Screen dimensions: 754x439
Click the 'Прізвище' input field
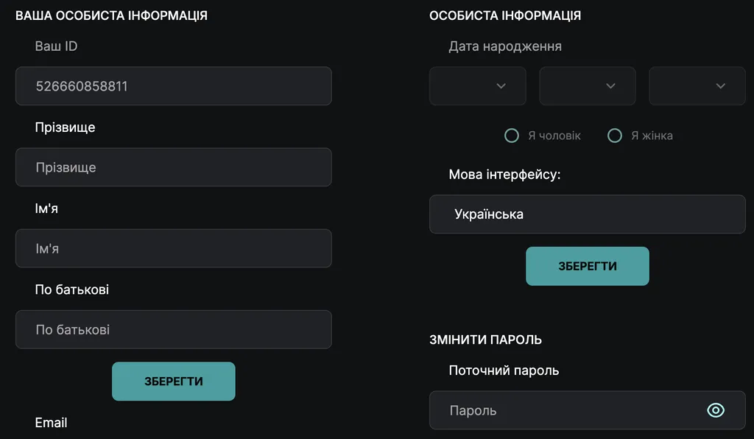[173, 167]
